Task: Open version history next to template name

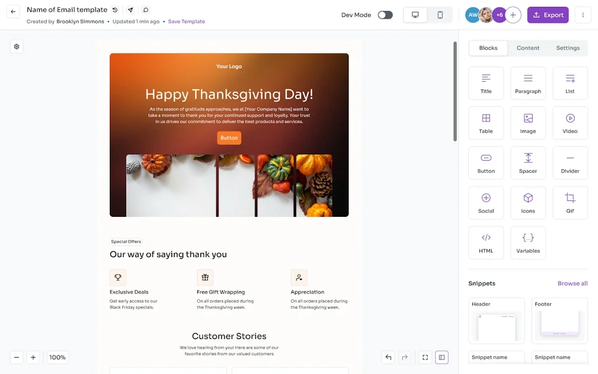Action: coord(115,10)
